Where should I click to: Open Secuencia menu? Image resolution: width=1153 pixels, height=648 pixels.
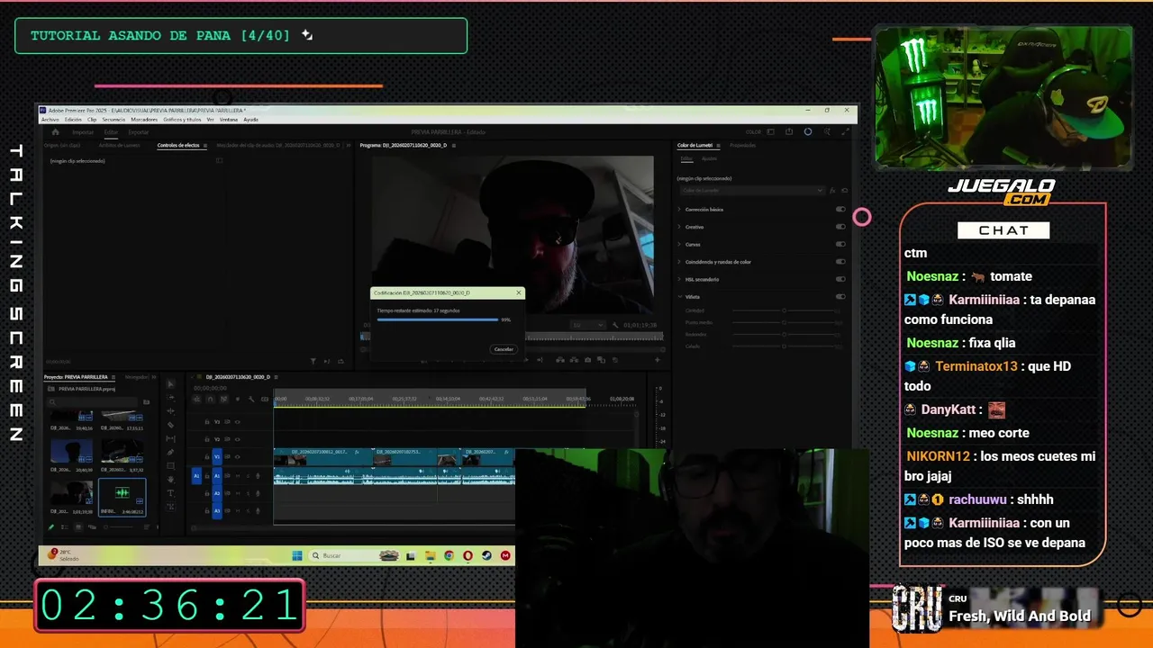coord(113,119)
